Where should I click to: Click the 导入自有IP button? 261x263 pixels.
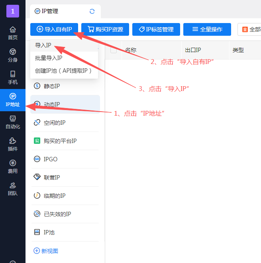pyautogui.click(x=54, y=29)
